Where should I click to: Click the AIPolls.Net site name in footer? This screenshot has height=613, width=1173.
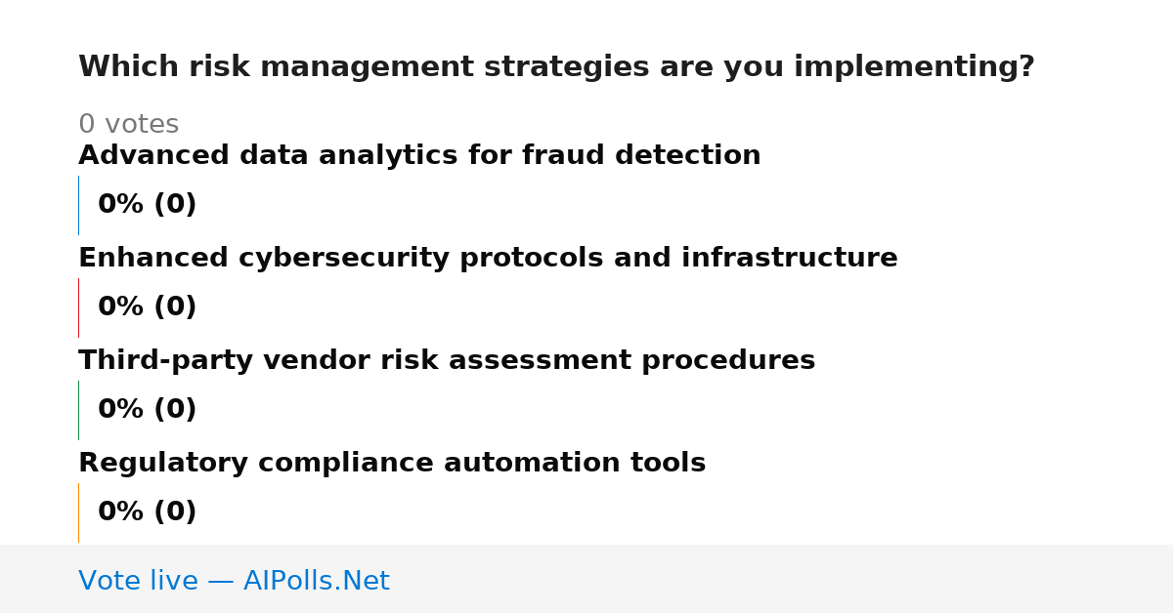pos(316,582)
